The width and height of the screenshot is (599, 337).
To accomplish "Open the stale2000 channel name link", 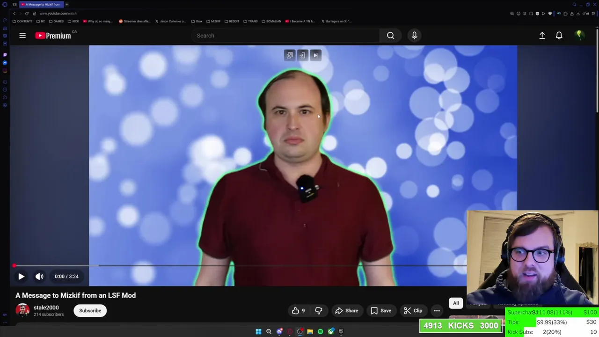I will [x=46, y=308].
